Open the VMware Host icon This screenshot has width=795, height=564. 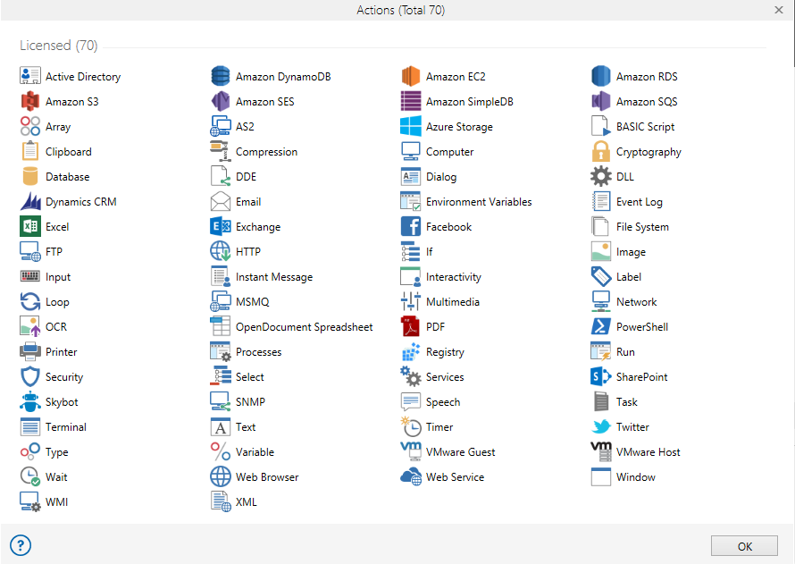[x=601, y=451]
